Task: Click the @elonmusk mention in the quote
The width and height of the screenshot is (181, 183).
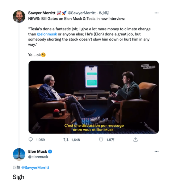Action: [47, 34]
